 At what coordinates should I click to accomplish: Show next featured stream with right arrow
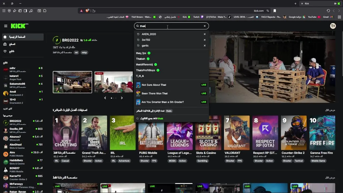[x=122, y=98]
